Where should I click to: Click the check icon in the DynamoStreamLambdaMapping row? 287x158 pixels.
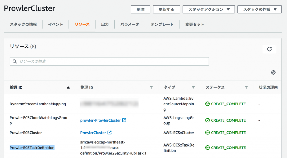coord(207,104)
